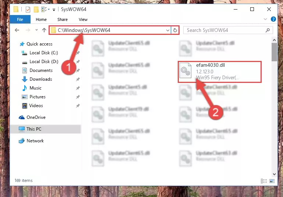Switch to large thumbnails view icon
Viewport: 283px width, 197px height.
click(x=272, y=181)
